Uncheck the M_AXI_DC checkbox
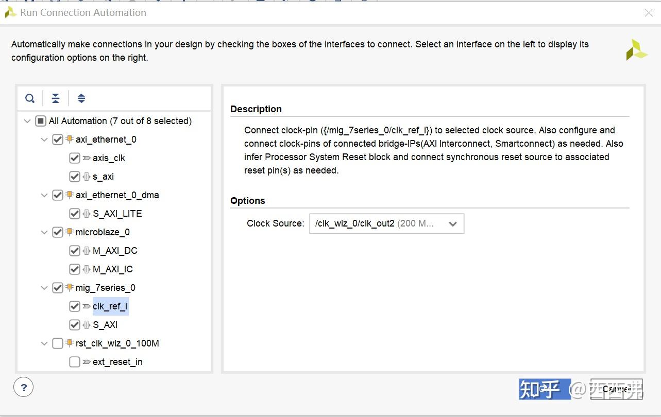The image size is (661, 417). point(75,251)
